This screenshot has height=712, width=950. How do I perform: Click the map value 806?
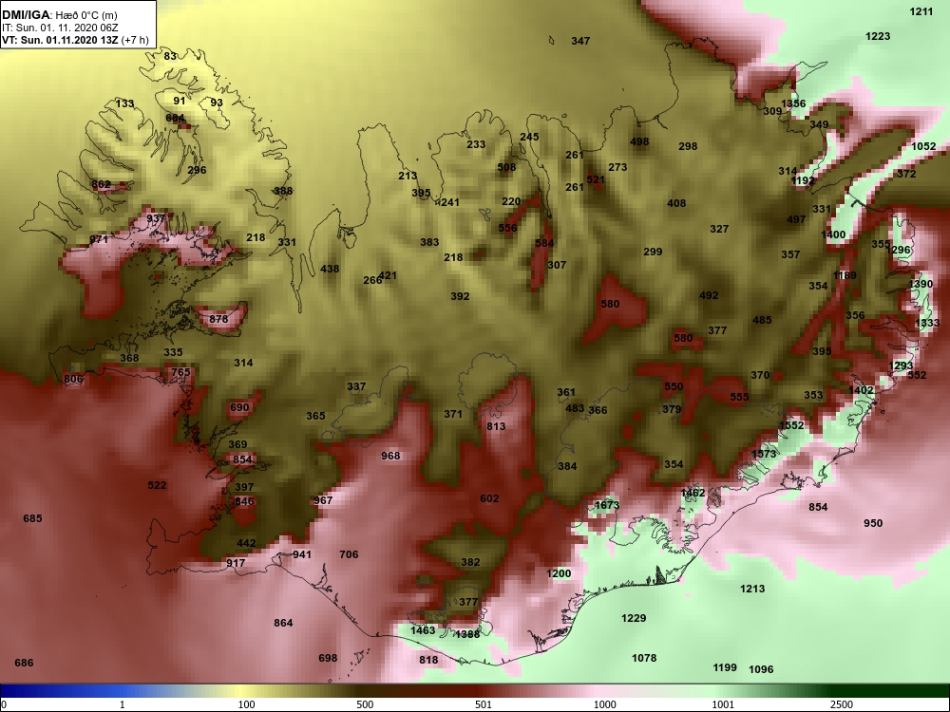[x=73, y=380]
